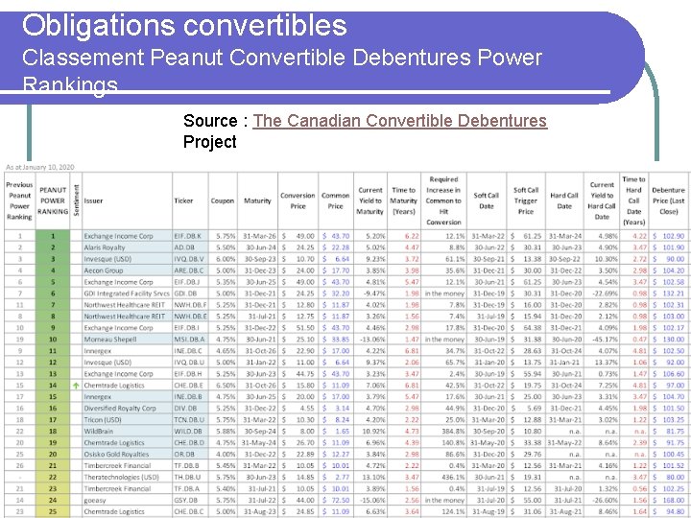The width and height of the screenshot is (691, 518).
Task: Click the GSY.DB ticker cell
Action: 190,500
